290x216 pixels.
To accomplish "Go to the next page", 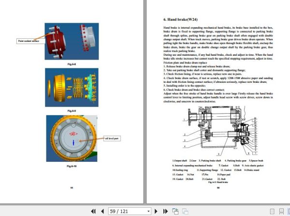I will click(x=156, y=211).
